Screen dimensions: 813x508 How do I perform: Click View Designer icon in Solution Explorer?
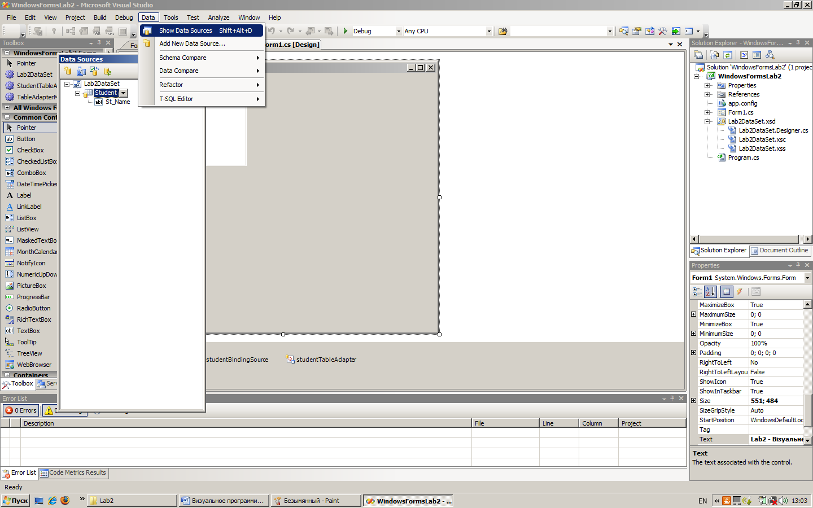pos(757,55)
